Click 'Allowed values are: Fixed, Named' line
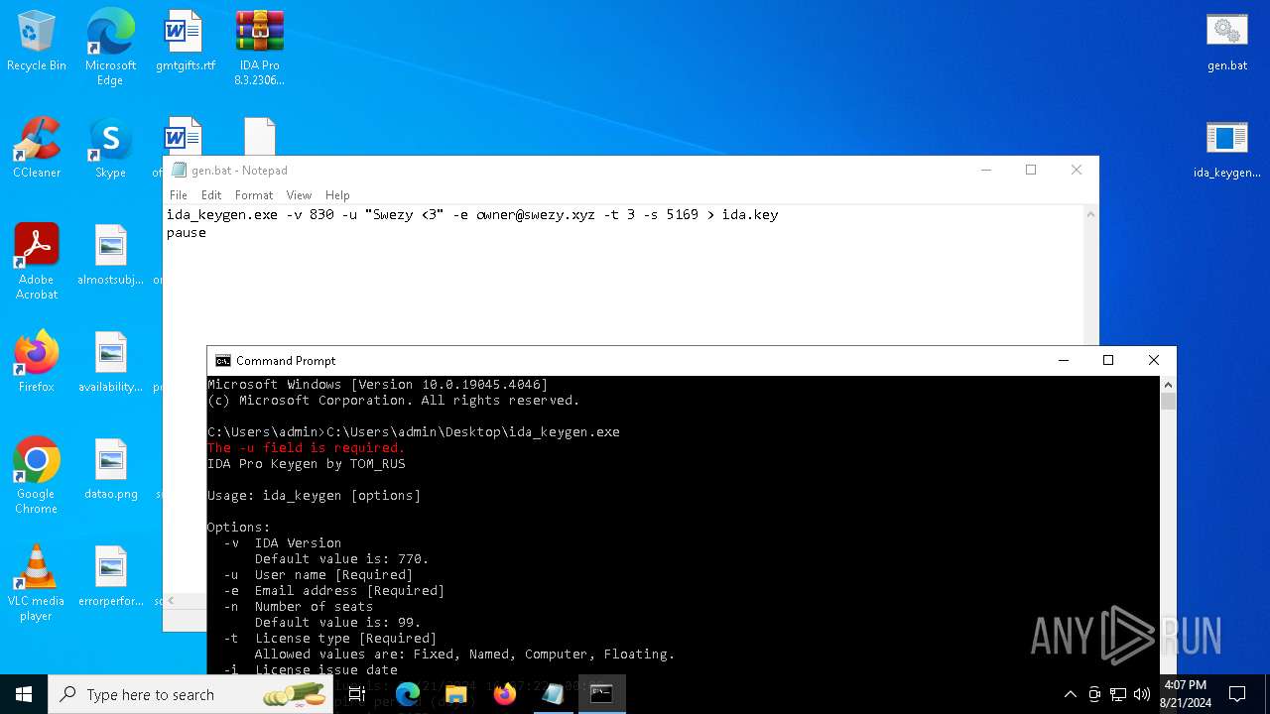The image size is (1270, 714). (464, 654)
